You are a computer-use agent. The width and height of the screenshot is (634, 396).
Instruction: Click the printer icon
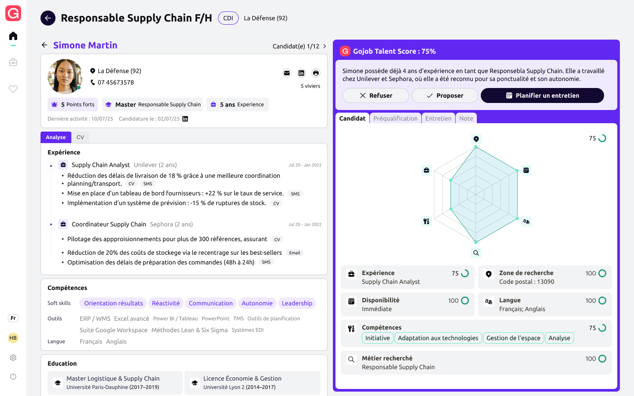[316, 73]
